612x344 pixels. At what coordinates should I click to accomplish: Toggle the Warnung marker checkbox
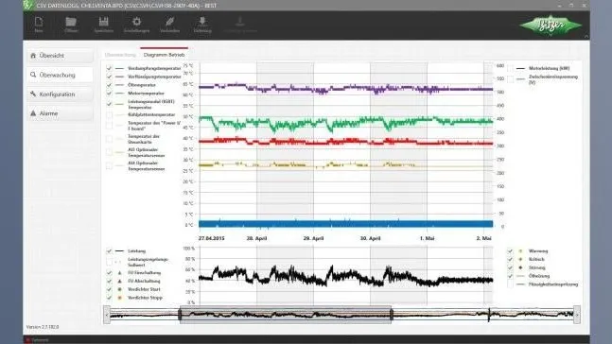(x=510, y=251)
